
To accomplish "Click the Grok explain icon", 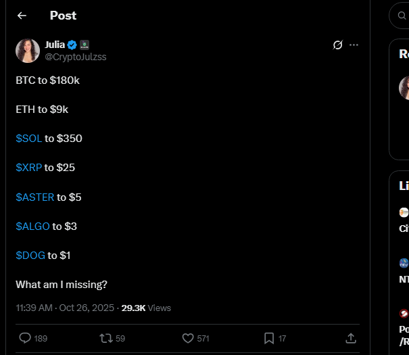I will [338, 45].
